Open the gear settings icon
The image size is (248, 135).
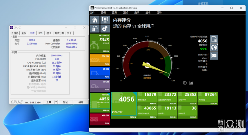coord(105,29)
